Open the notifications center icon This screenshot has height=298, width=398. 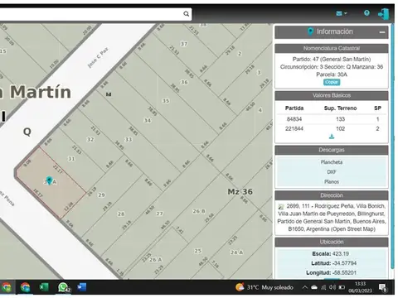[383, 288]
